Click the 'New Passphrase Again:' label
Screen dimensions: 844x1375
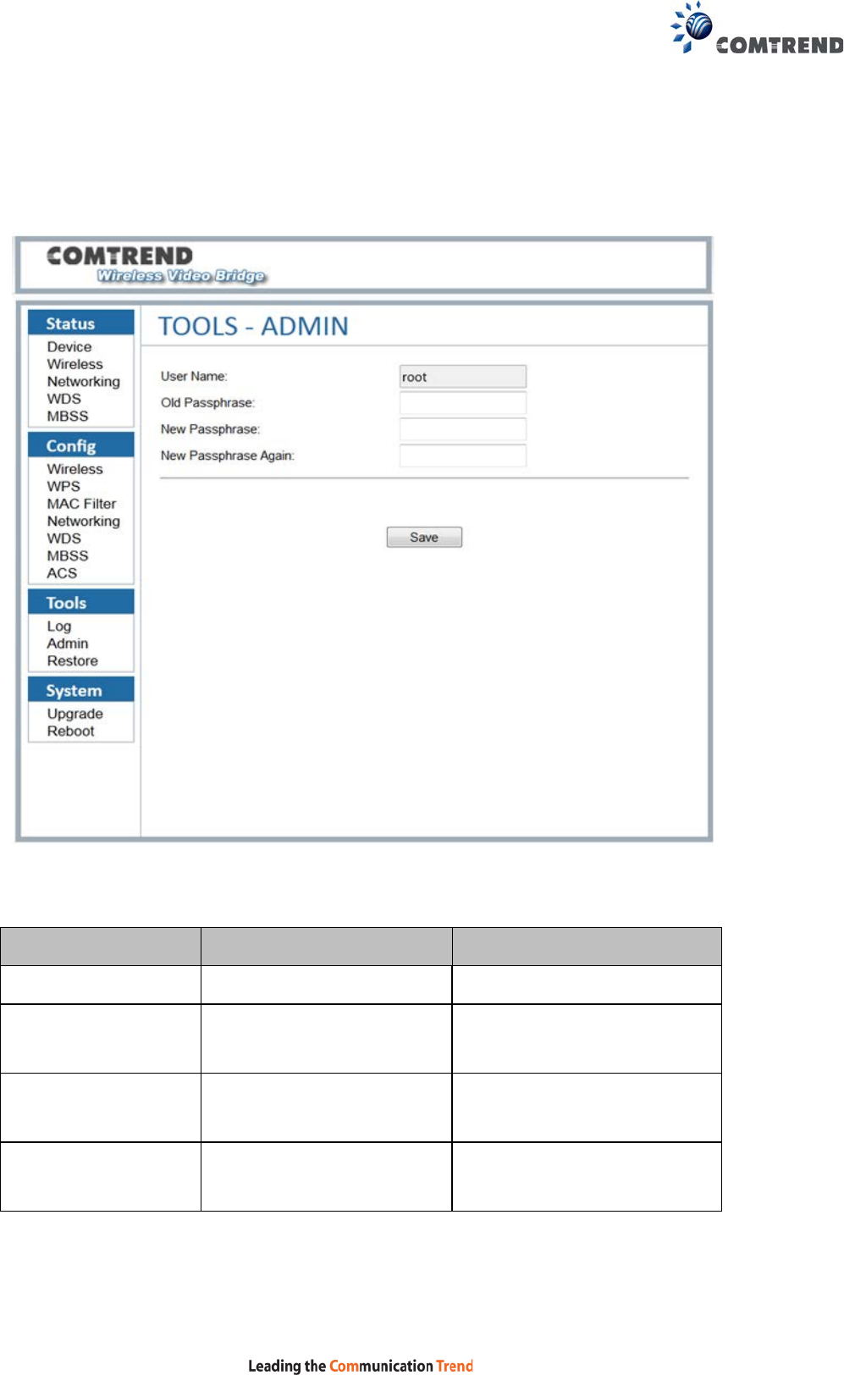tap(228, 456)
